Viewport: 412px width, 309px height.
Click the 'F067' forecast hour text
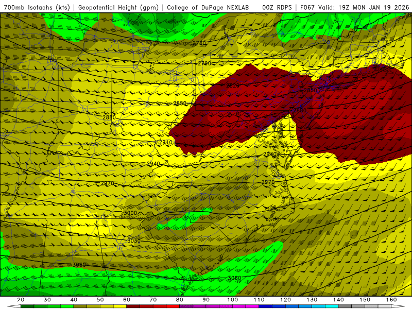pos(307,7)
